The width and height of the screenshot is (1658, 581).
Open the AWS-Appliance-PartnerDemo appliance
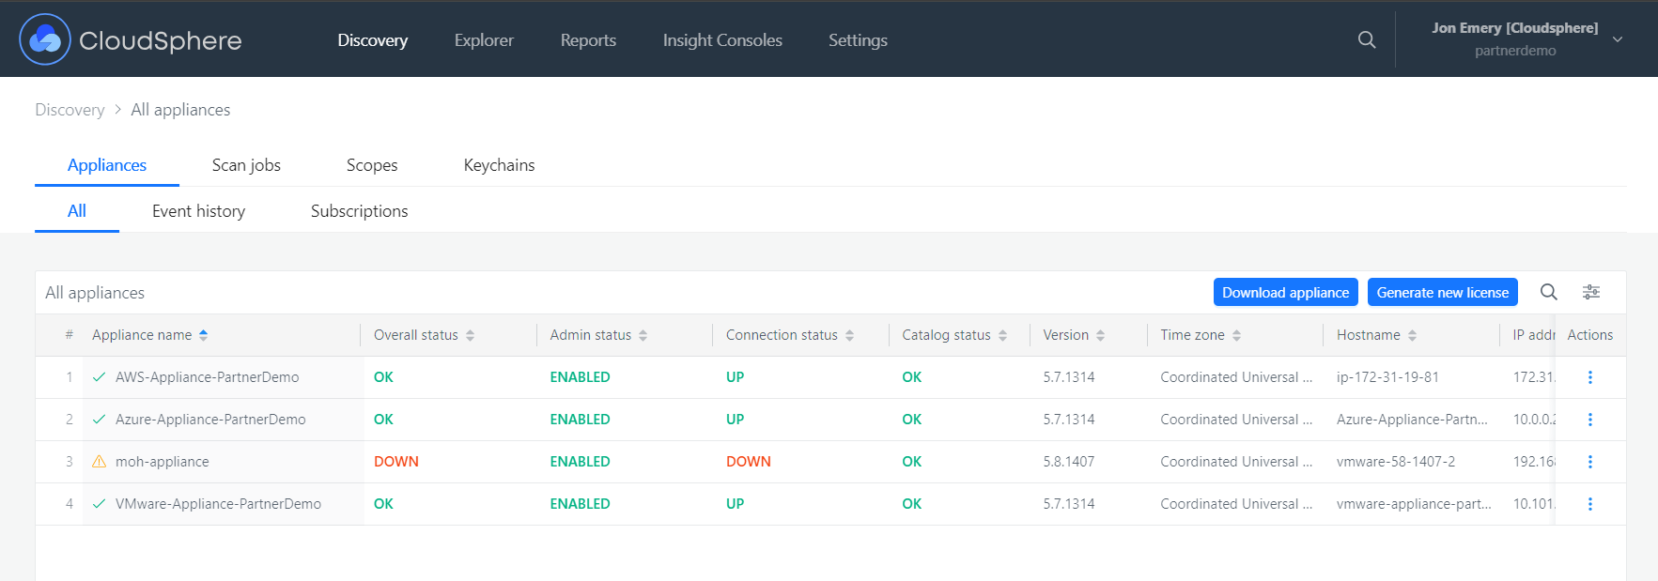click(x=207, y=377)
